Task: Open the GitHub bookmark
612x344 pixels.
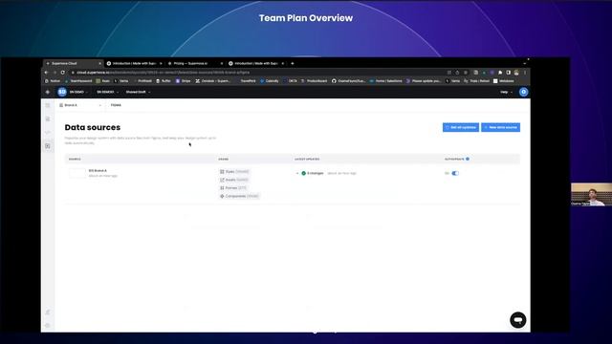Action: 348,81
